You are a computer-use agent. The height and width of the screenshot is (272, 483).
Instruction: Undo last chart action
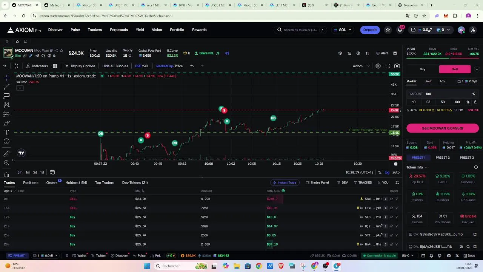point(192,66)
